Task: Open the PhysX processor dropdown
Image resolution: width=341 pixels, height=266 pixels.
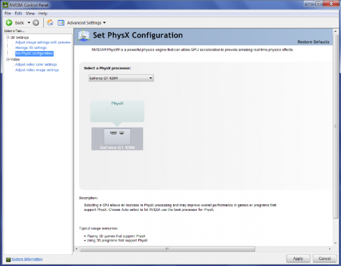Action: (x=121, y=78)
